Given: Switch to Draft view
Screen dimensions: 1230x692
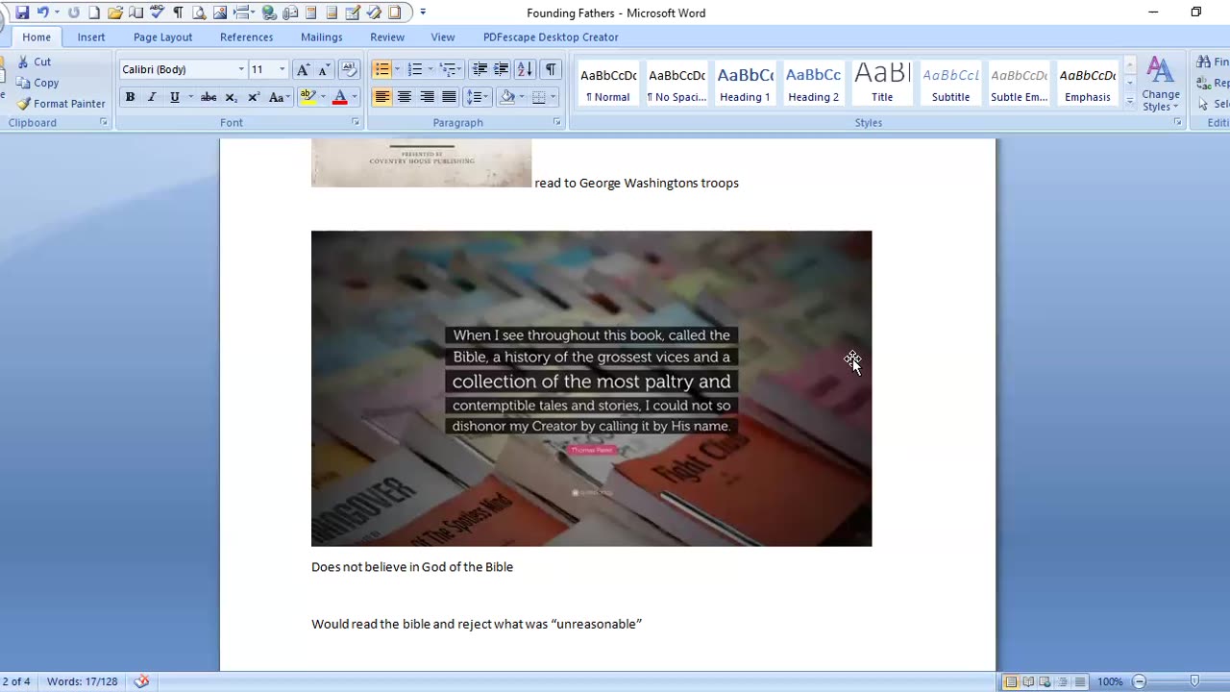Looking at the screenshot, I should click(1080, 681).
